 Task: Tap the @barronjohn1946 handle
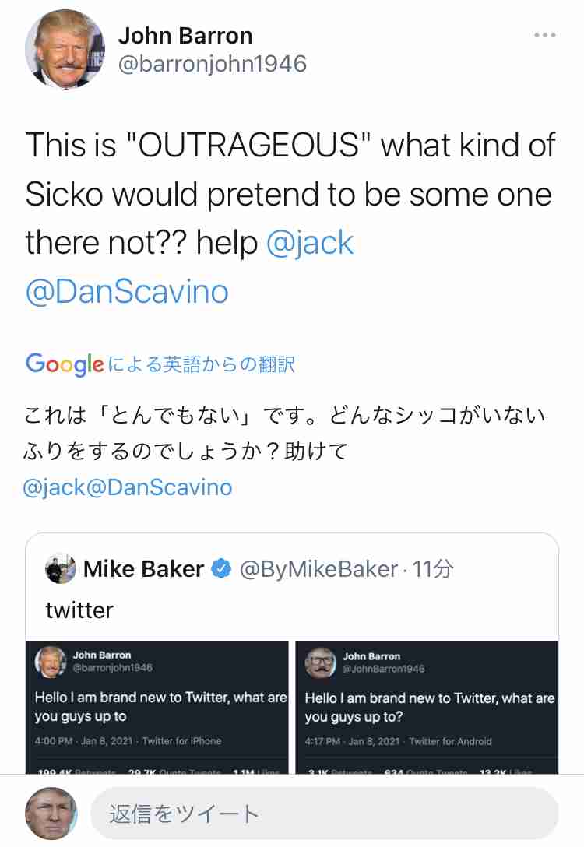[213, 64]
